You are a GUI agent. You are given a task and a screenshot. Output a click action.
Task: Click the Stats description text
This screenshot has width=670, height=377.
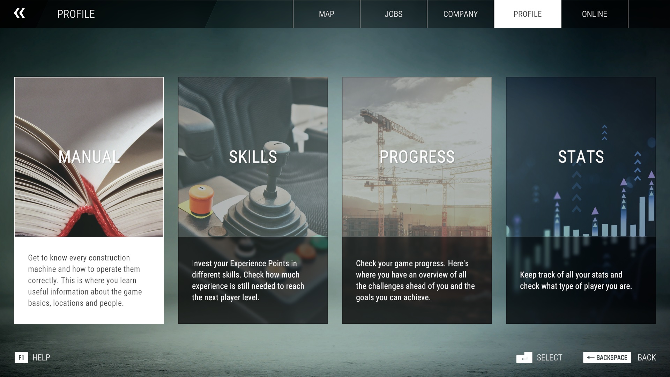coord(576,280)
